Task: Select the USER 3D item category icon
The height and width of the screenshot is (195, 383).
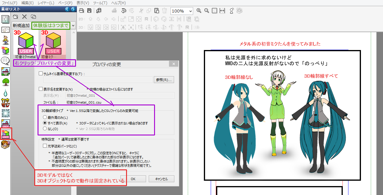Action: 5,134
